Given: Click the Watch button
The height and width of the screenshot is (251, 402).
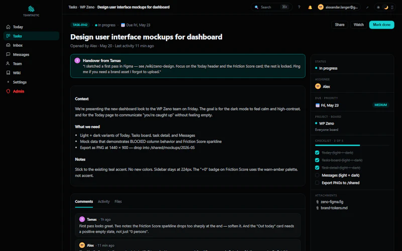Looking at the screenshot, I should (358, 25).
